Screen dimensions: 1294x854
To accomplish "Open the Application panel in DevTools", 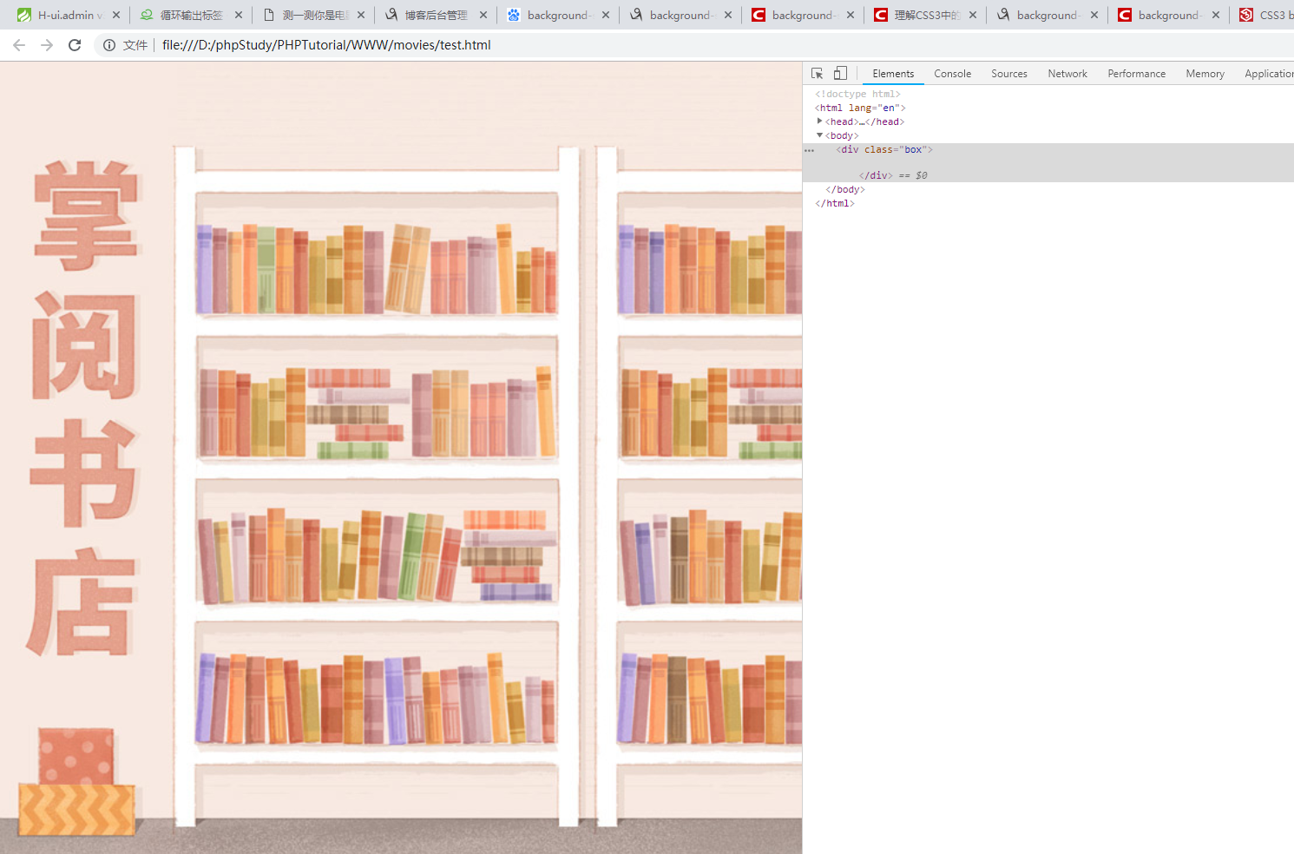I will 1269,74.
